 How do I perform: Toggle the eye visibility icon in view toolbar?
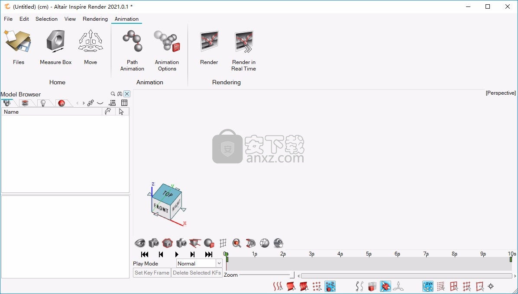click(140, 243)
